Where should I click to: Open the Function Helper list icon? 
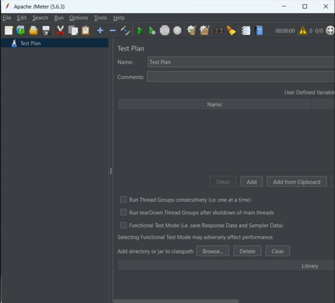click(x=246, y=30)
